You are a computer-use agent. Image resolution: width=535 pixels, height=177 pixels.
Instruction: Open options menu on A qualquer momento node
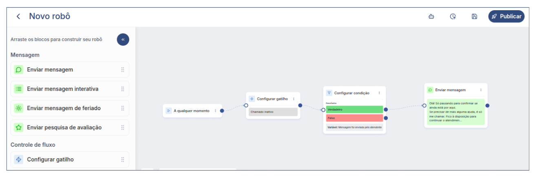click(215, 111)
